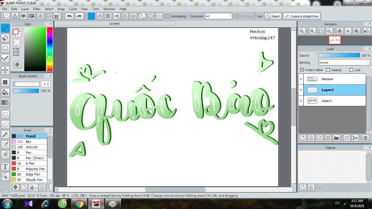Enable the Clipping checkbox
Screen dimensions: 372x209
pyautogui.click(x=328, y=70)
